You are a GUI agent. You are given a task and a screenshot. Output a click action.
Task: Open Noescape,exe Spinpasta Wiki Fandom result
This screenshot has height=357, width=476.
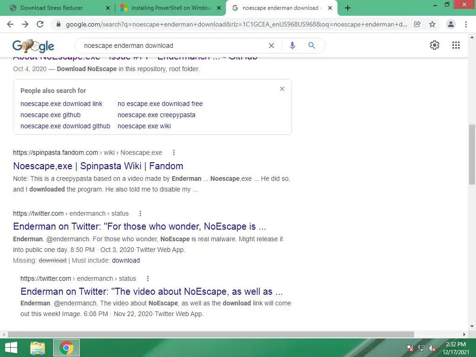click(98, 166)
